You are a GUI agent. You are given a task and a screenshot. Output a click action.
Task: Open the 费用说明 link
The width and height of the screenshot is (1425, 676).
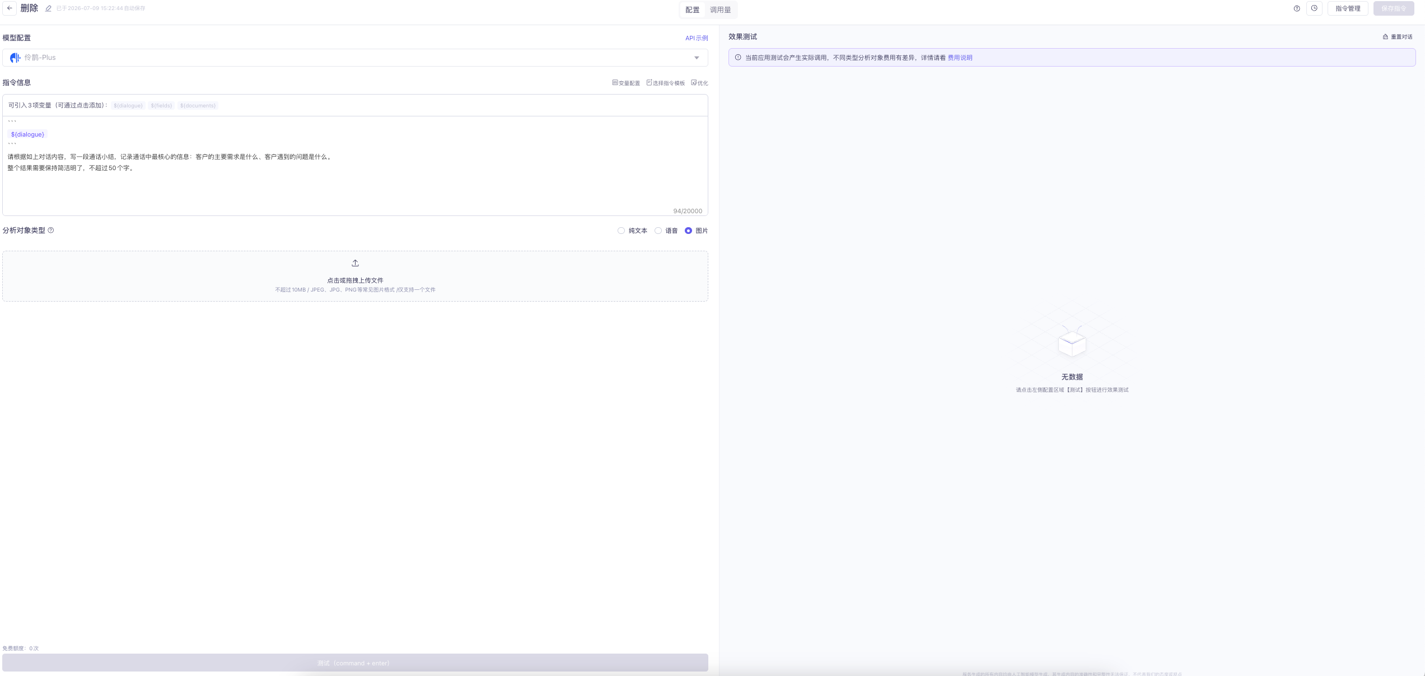[x=960, y=58]
